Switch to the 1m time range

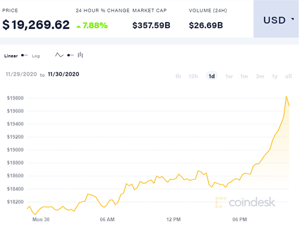pyautogui.click(x=244, y=76)
